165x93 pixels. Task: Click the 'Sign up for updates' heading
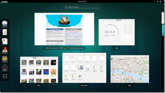click(55, 41)
